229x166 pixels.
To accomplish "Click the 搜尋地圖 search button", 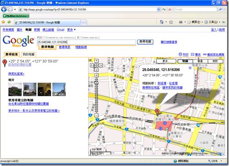I will pyautogui.click(x=145, y=42).
